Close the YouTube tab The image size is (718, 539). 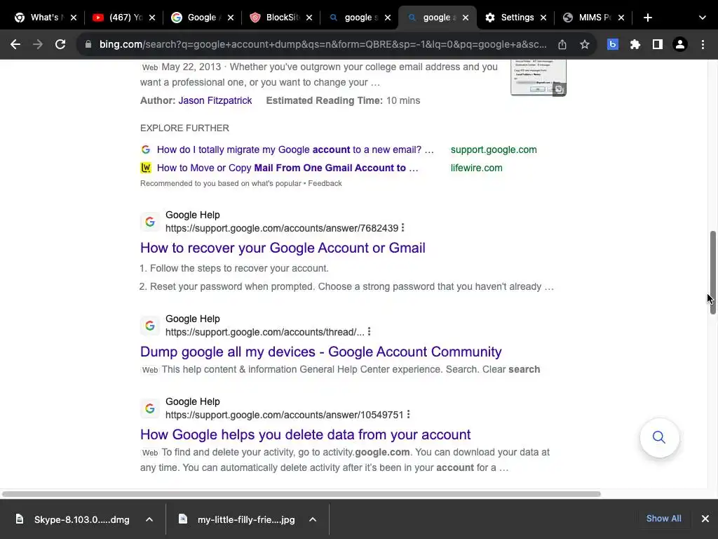click(152, 18)
